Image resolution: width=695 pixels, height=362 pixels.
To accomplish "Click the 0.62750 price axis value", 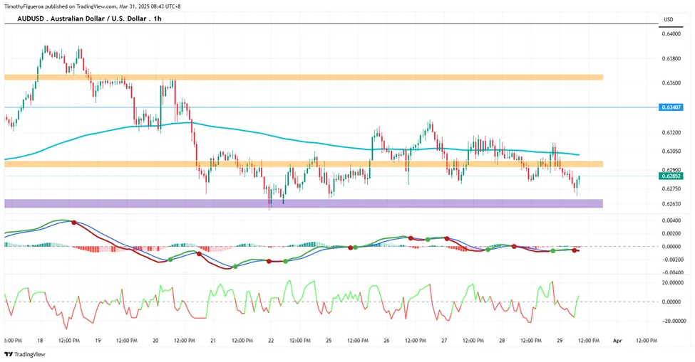I will tap(671, 188).
